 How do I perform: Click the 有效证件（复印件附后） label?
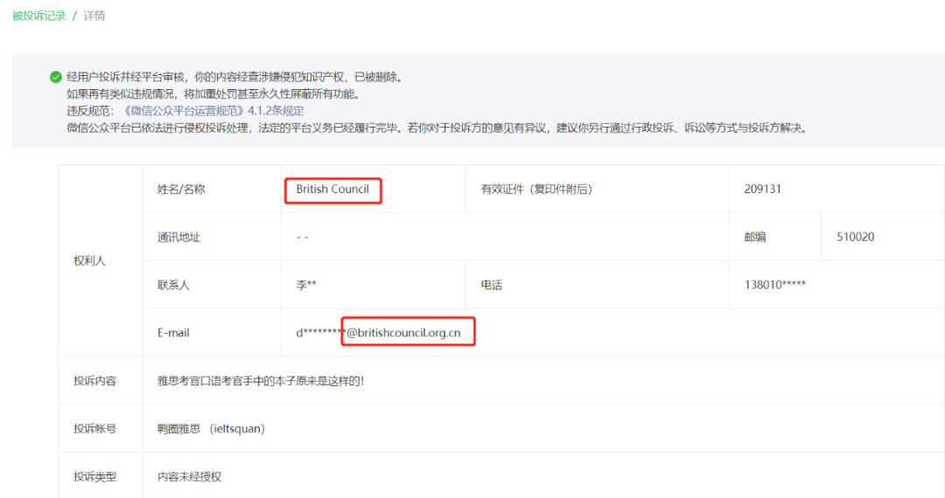536,189
